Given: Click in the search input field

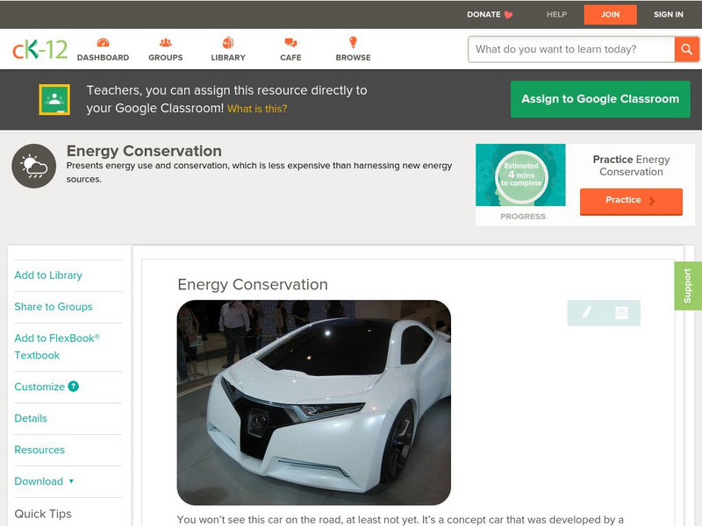Looking at the screenshot, I should 571,49.
